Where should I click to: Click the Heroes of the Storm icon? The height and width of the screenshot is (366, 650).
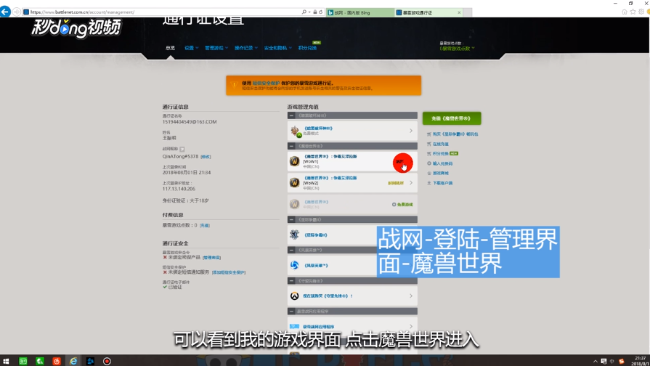(294, 265)
